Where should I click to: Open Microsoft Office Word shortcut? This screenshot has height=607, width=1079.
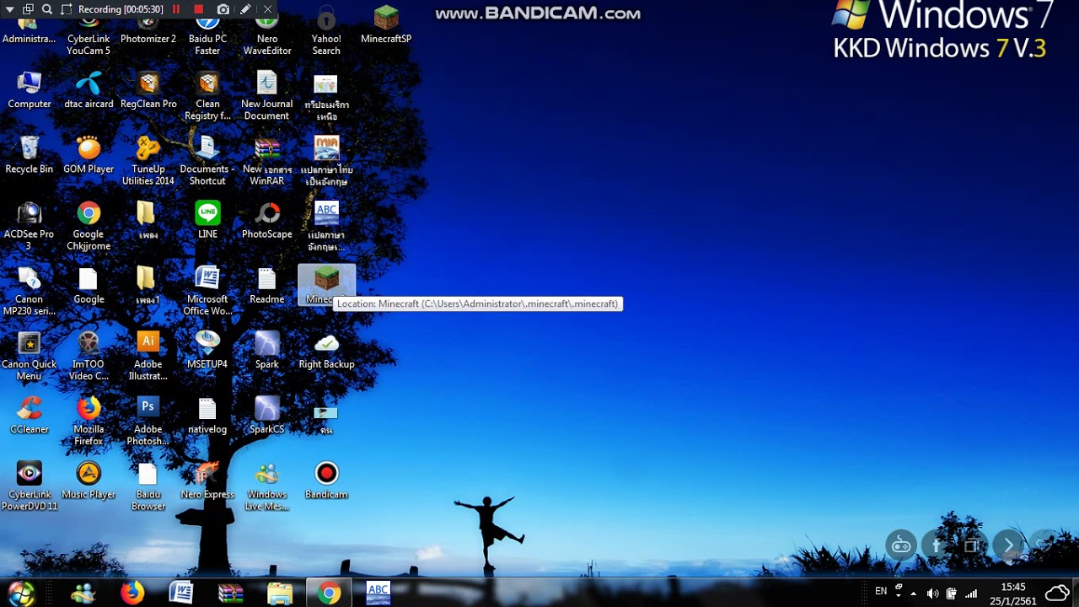[207, 292]
